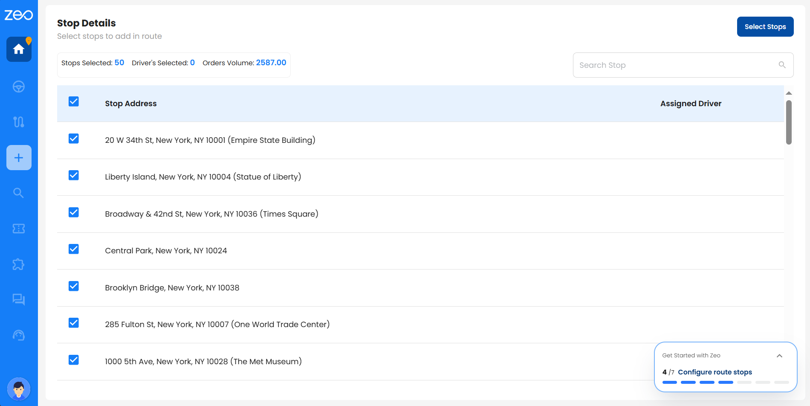Deselect the Brooklyn Bridge stop checkbox
The height and width of the screenshot is (406, 810).
click(x=74, y=286)
